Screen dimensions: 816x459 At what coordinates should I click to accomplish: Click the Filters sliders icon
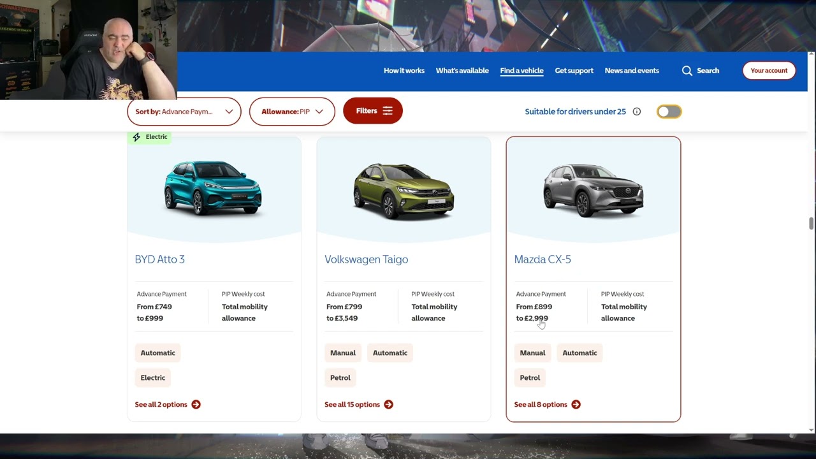(x=388, y=111)
